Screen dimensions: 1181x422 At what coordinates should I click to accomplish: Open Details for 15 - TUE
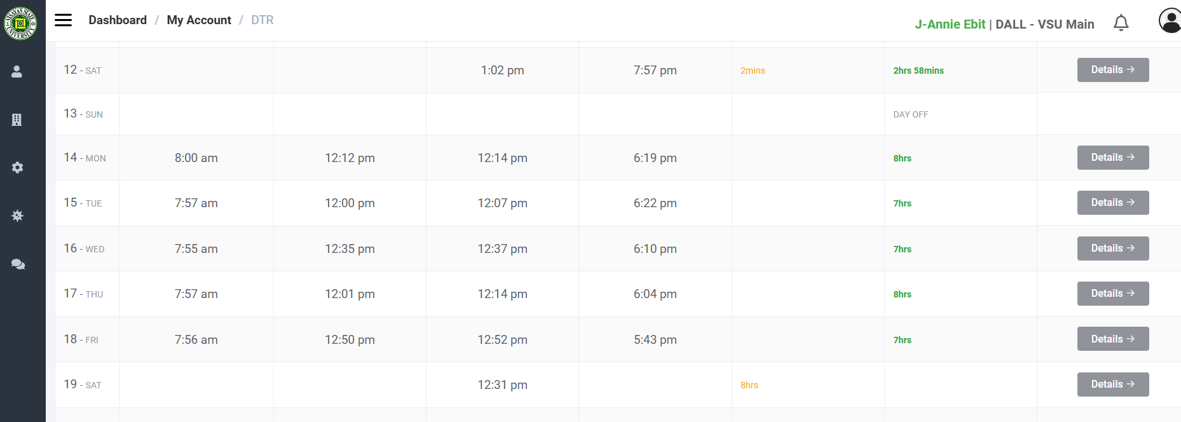(1112, 203)
